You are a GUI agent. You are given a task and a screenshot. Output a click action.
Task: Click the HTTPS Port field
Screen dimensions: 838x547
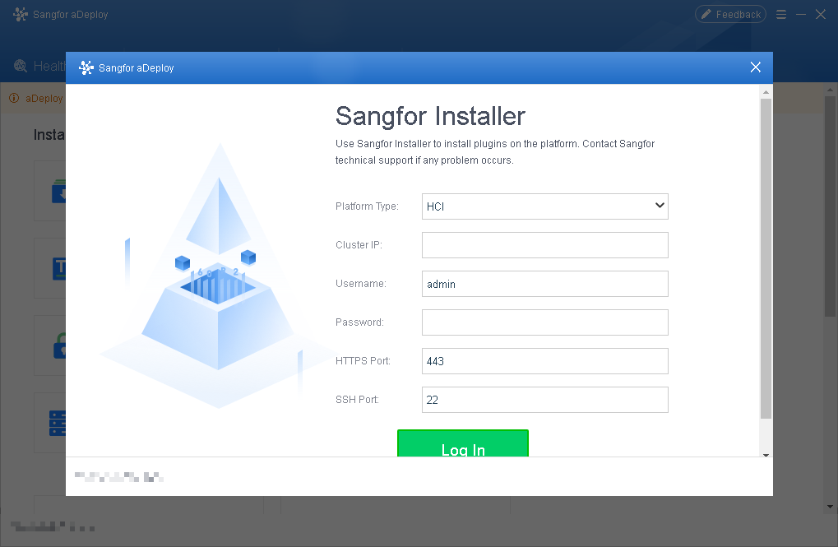point(544,361)
